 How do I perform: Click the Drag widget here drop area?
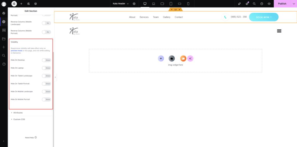[175, 61]
